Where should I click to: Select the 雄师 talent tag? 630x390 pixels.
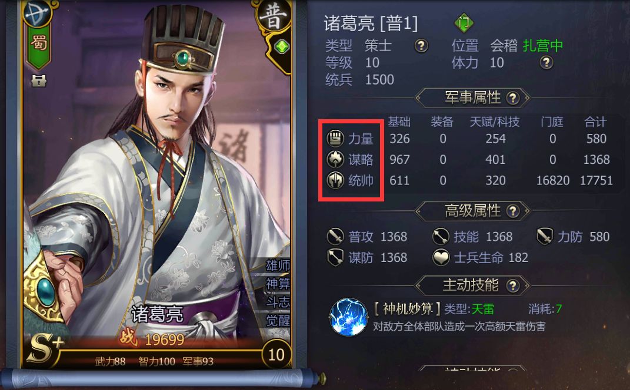click(x=278, y=265)
